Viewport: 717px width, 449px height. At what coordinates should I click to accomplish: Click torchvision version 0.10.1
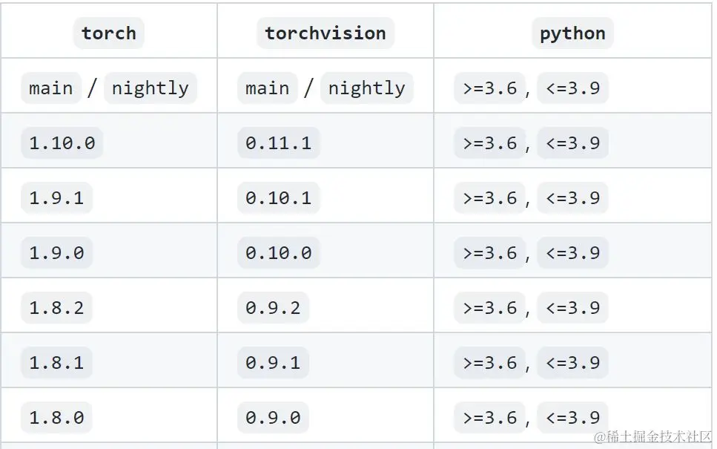[x=279, y=197]
